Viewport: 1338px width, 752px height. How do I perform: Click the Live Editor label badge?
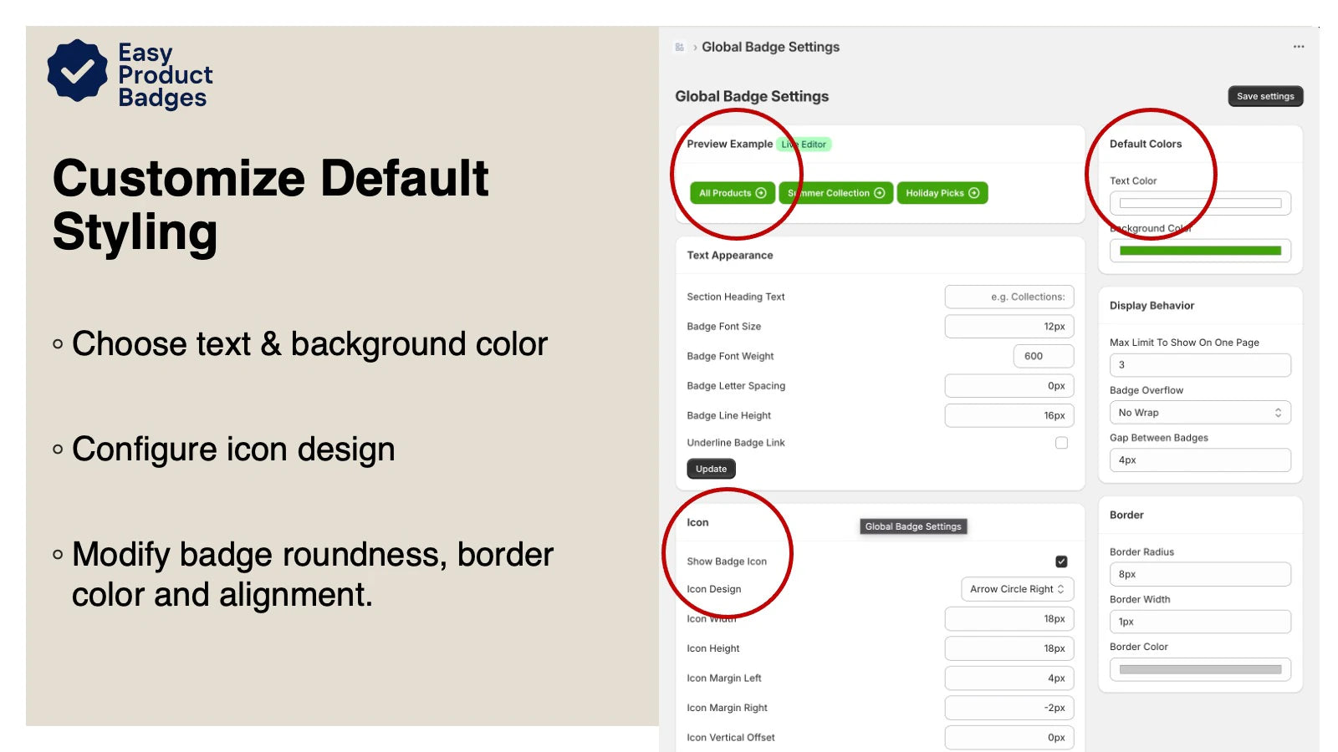804,145
